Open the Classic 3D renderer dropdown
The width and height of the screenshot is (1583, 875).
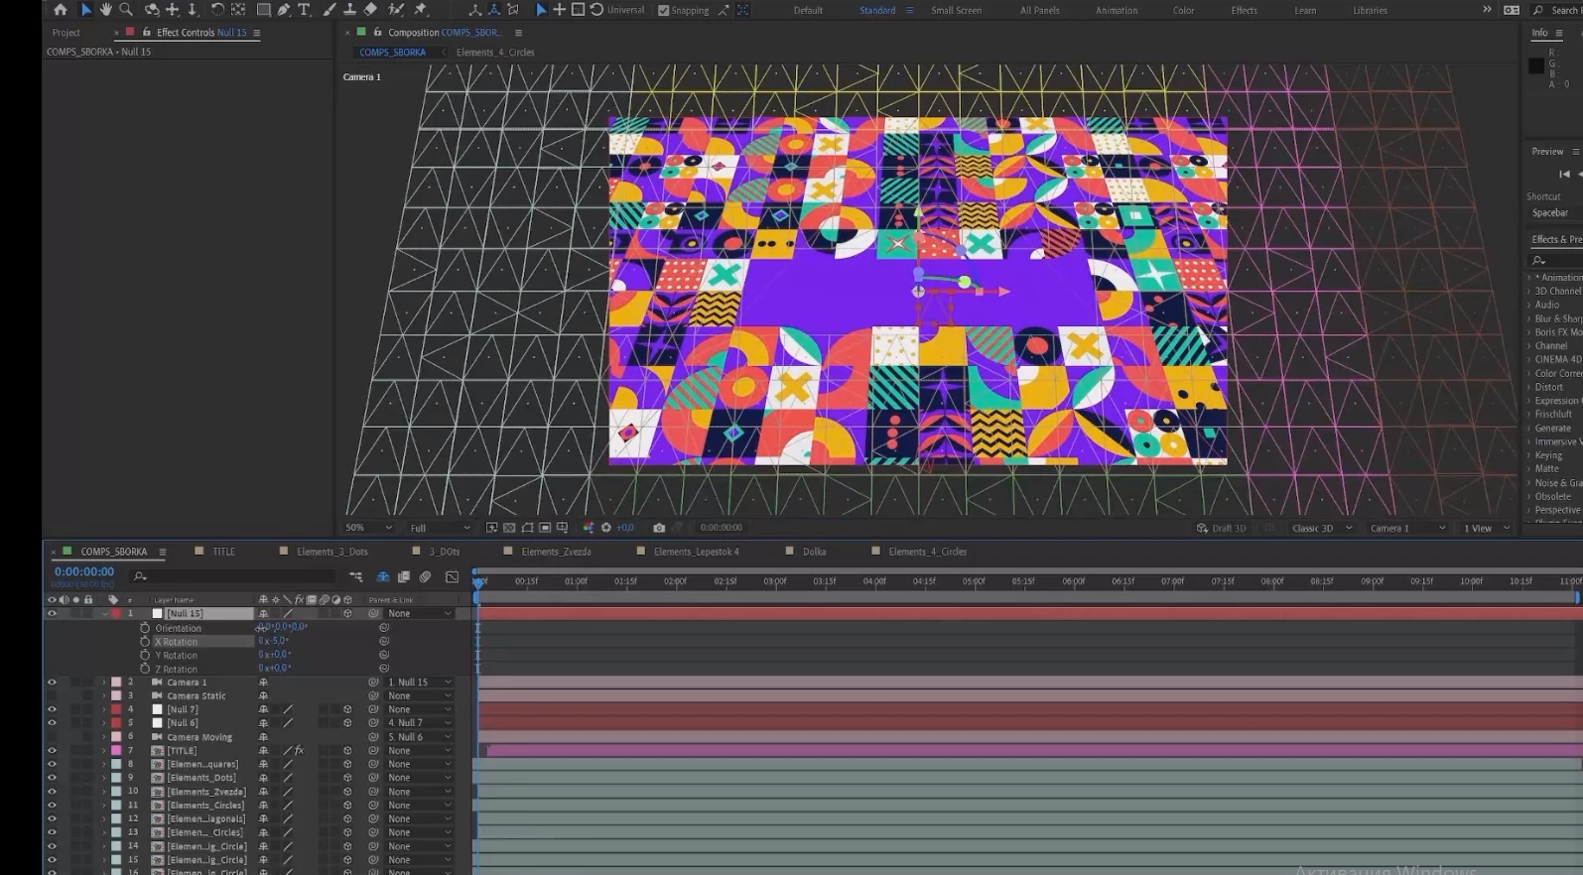(x=1321, y=528)
